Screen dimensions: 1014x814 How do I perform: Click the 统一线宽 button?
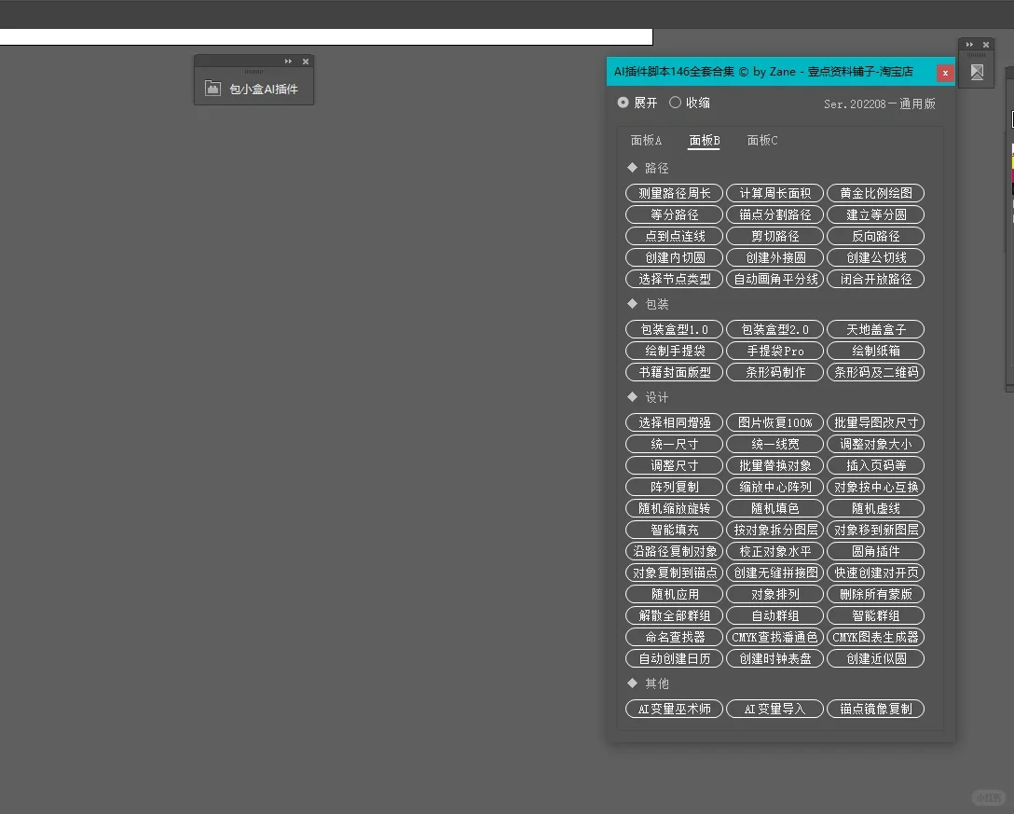774,443
